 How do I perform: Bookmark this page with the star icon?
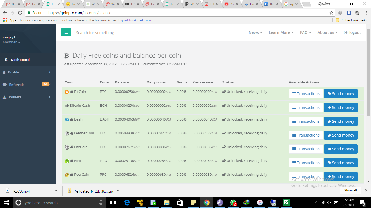point(331,13)
